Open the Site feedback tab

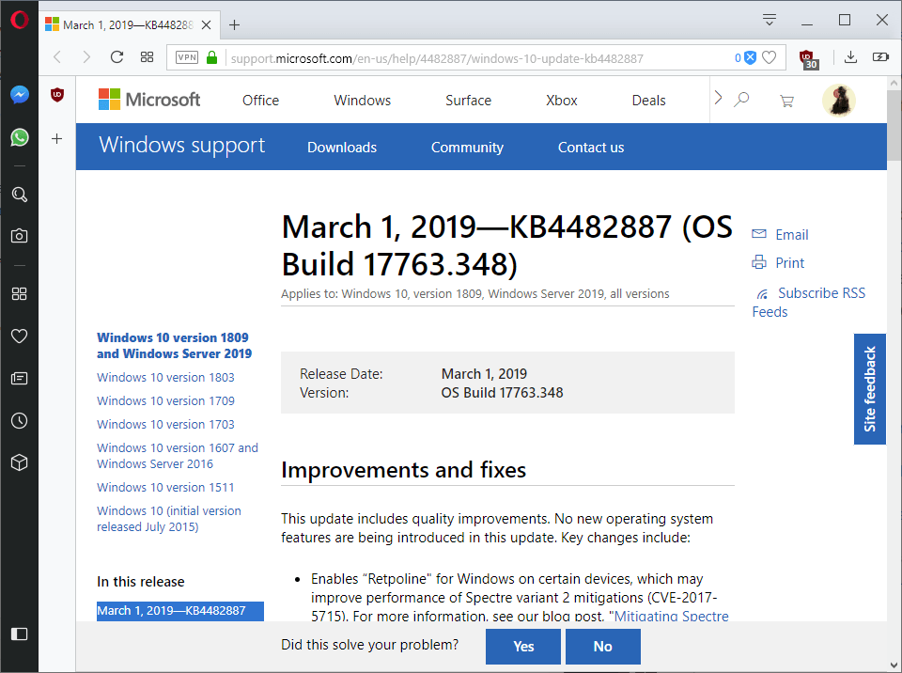[x=869, y=388]
